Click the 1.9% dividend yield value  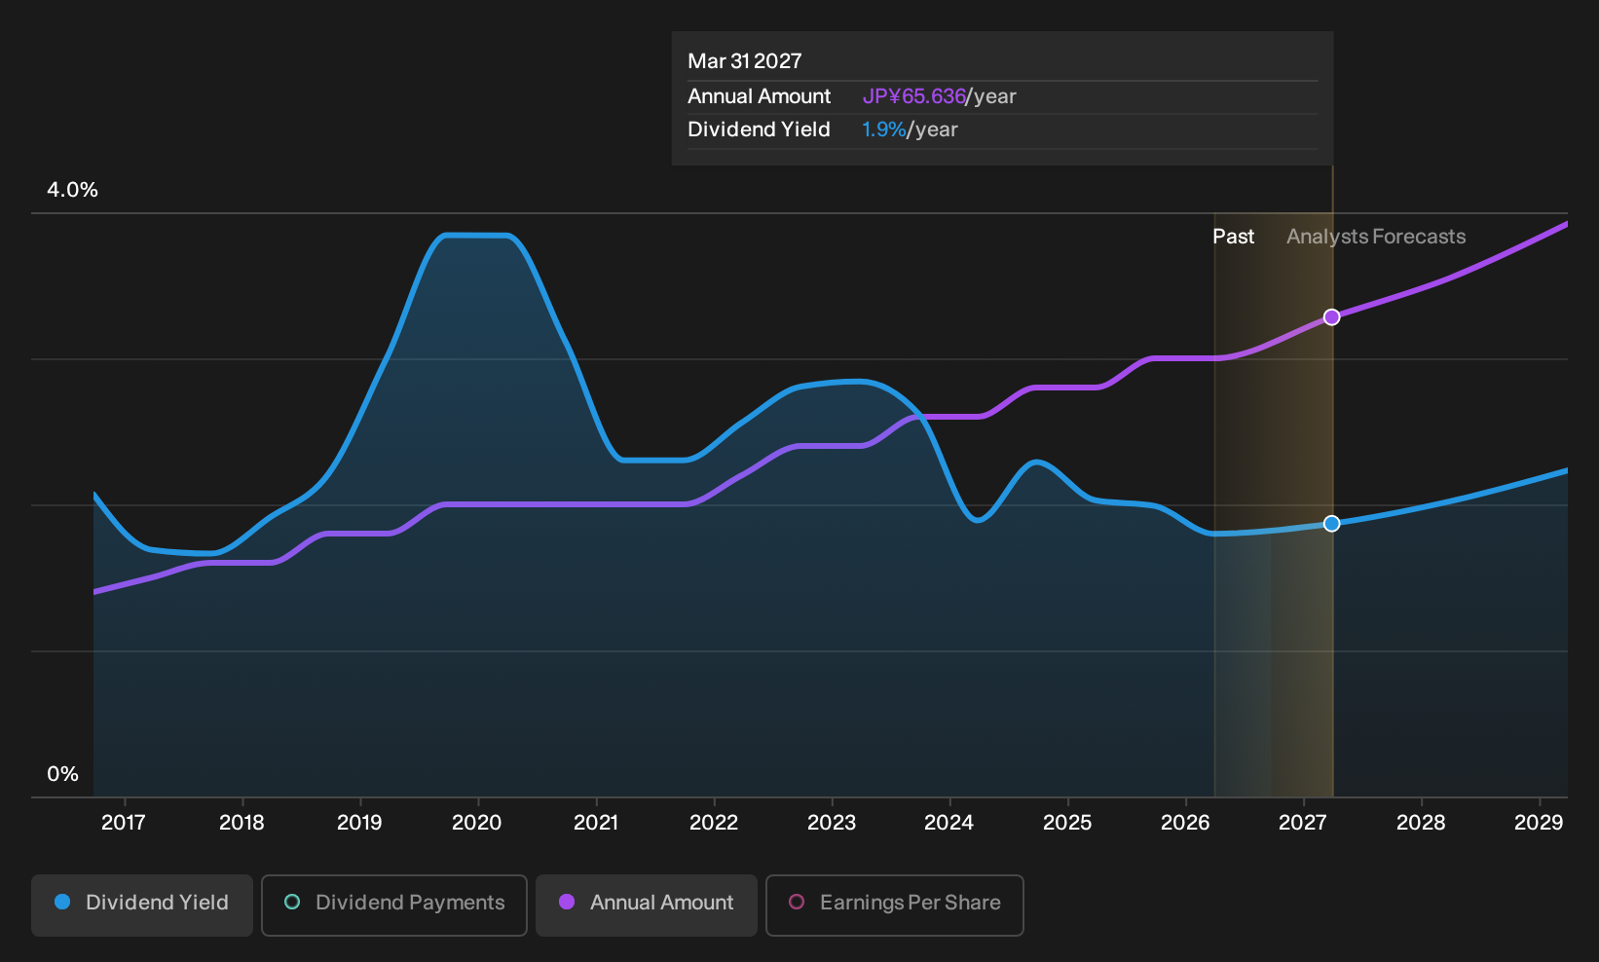(884, 129)
